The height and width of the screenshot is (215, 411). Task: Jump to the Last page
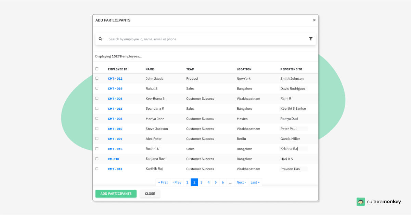255,182
